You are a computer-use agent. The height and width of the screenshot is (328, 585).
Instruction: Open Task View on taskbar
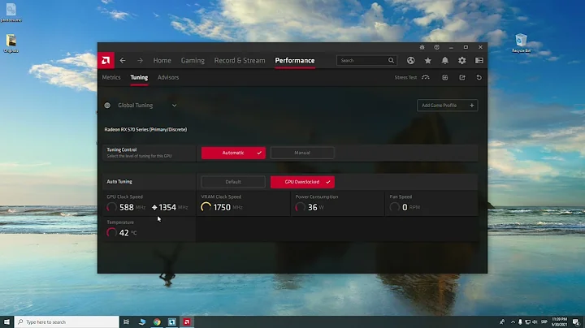tap(127, 322)
